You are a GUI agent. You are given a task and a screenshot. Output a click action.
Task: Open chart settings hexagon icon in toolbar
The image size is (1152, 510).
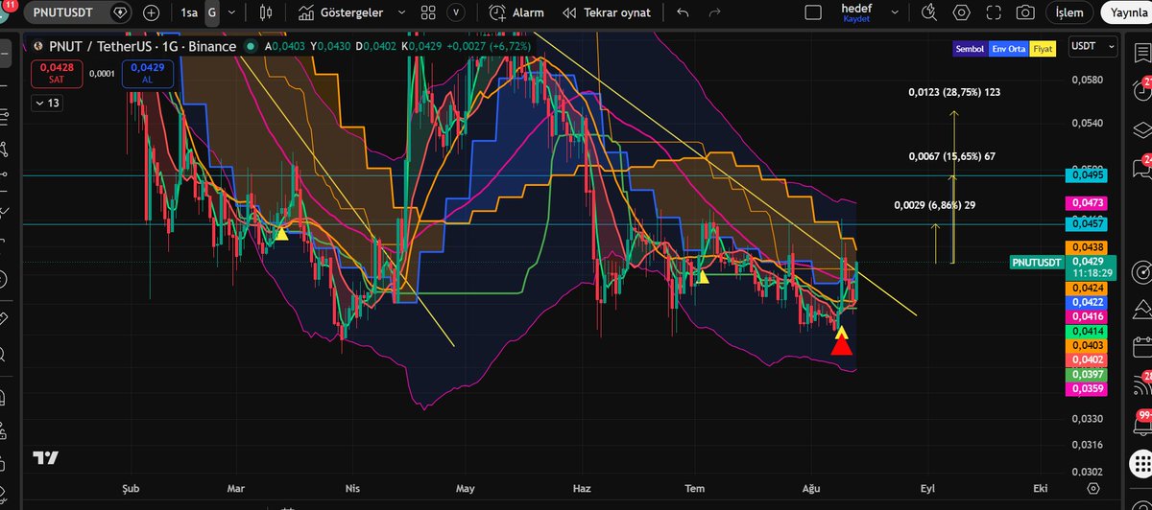(961, 13)
